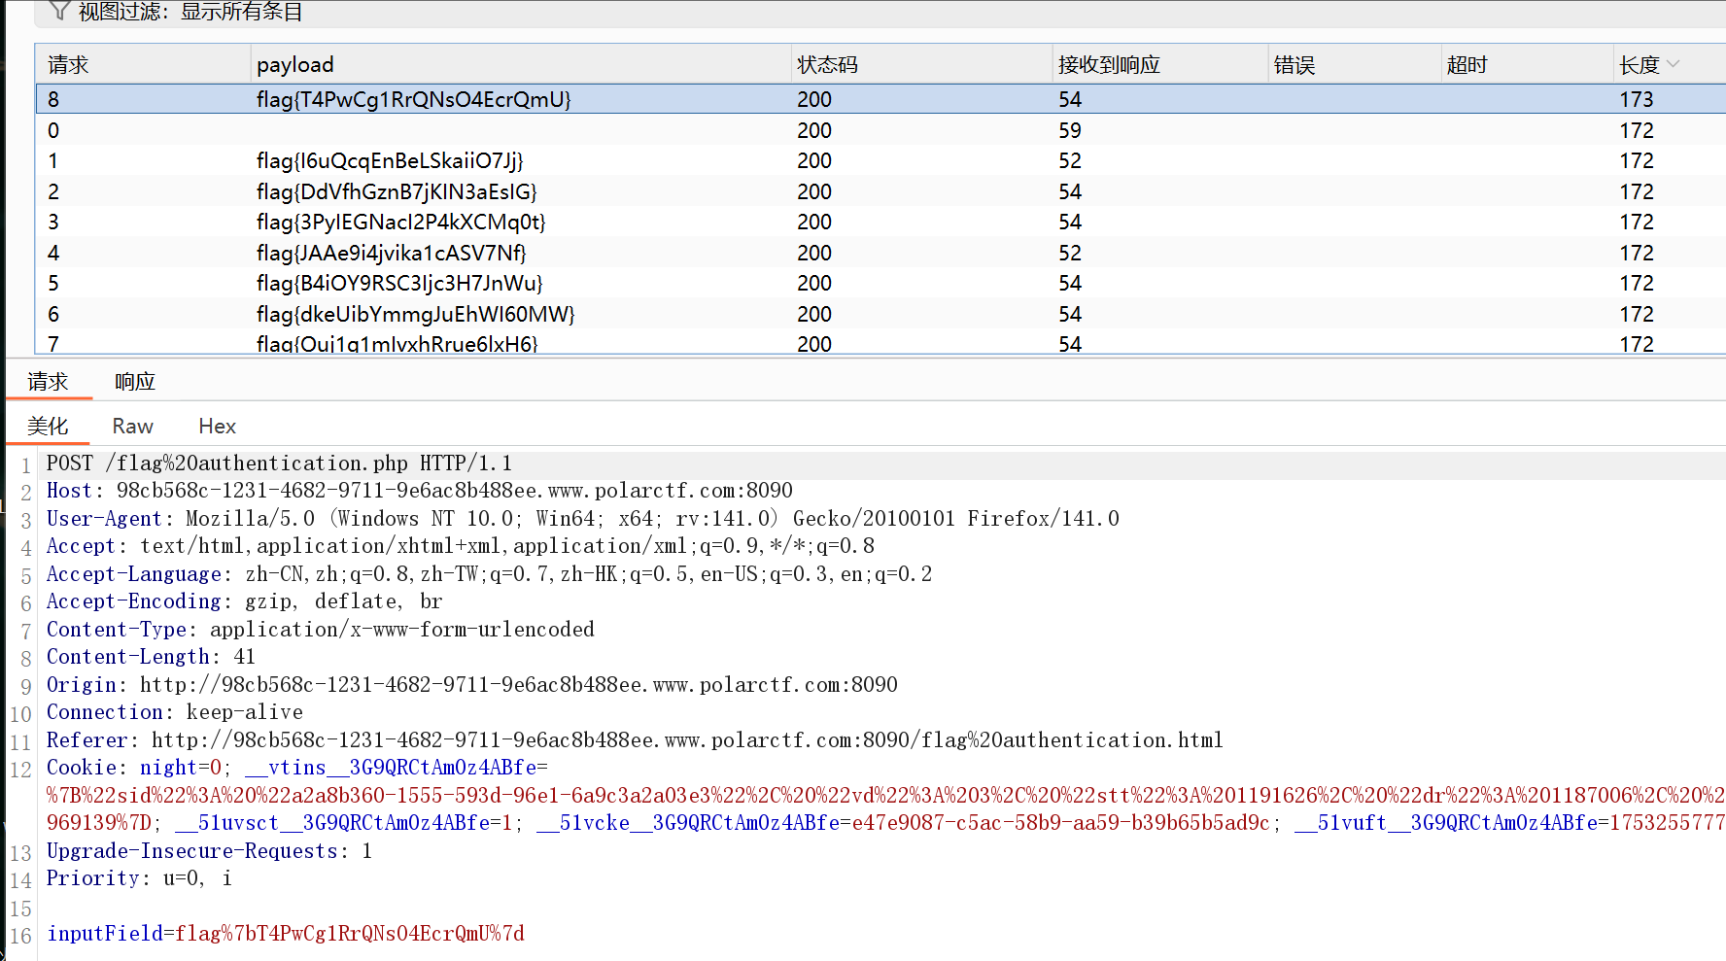This screenshot has width=1726, height=961.
Task: Select the payload cell of request 1
Action: pos(390,160)
